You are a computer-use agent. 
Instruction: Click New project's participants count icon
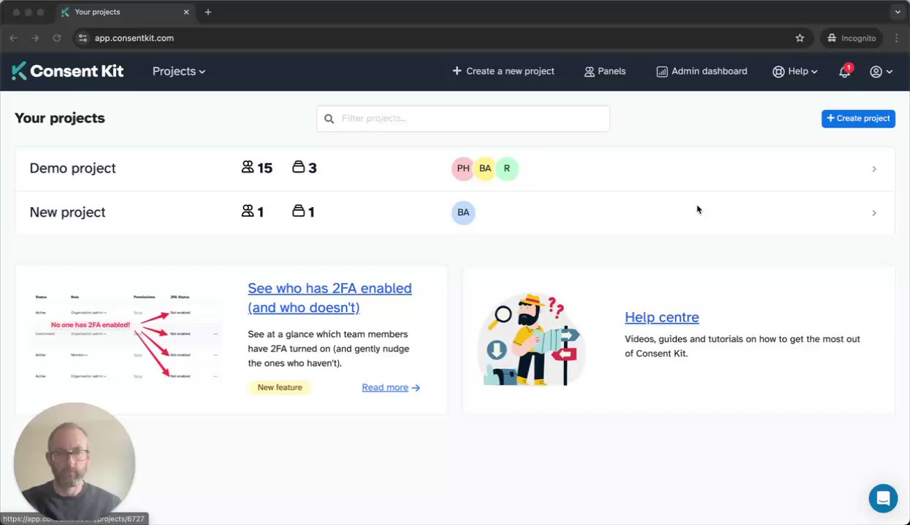(x=248, y=211)
